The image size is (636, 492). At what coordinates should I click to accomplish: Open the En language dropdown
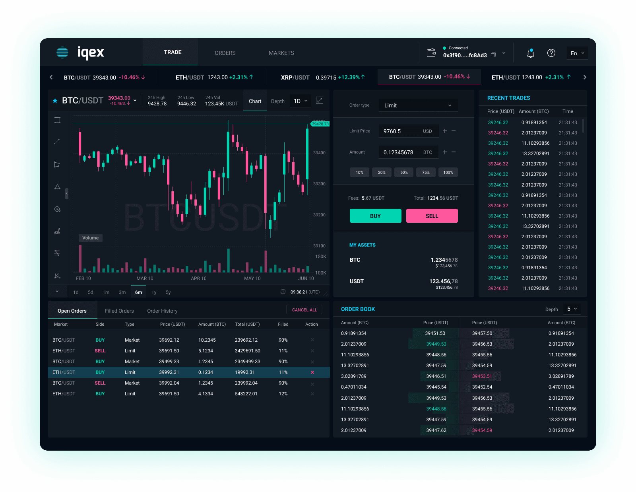[577, 53]
